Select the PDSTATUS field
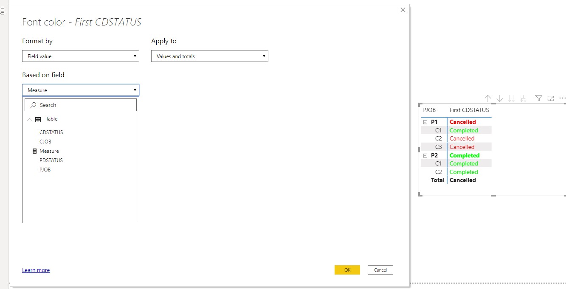This screenshot has height=289, width=566. (x=51, y=160)
